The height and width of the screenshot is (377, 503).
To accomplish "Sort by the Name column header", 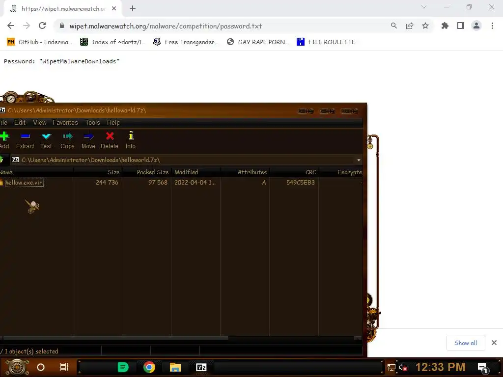I will coord(36,172).
